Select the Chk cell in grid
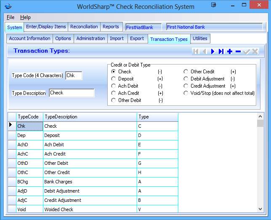271x220 pixels. [29, 126]
